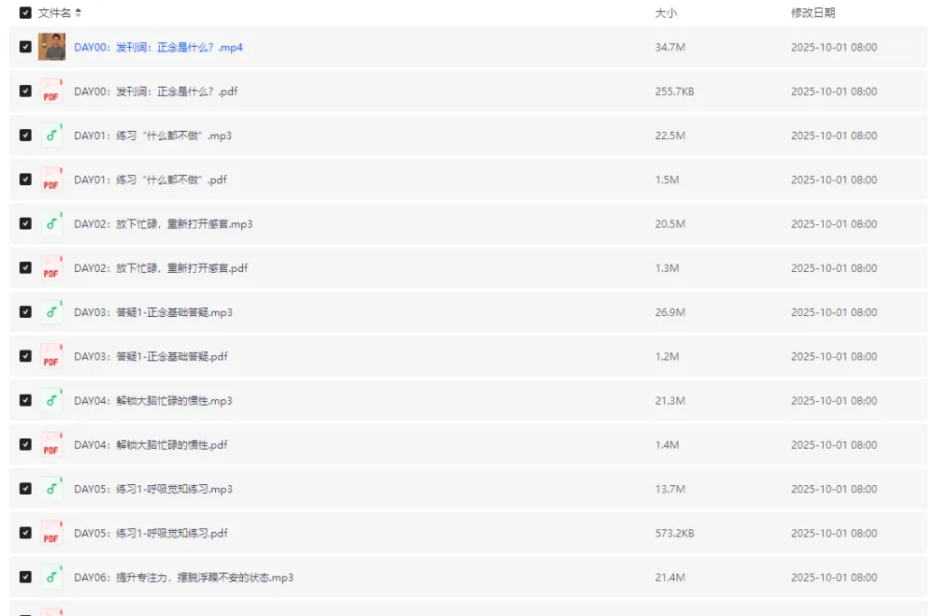Image resolution: width=935 pixels, height=616 pixels.
Task: Select the DAY06 提升专注力 row
Action: coord(25,577)
